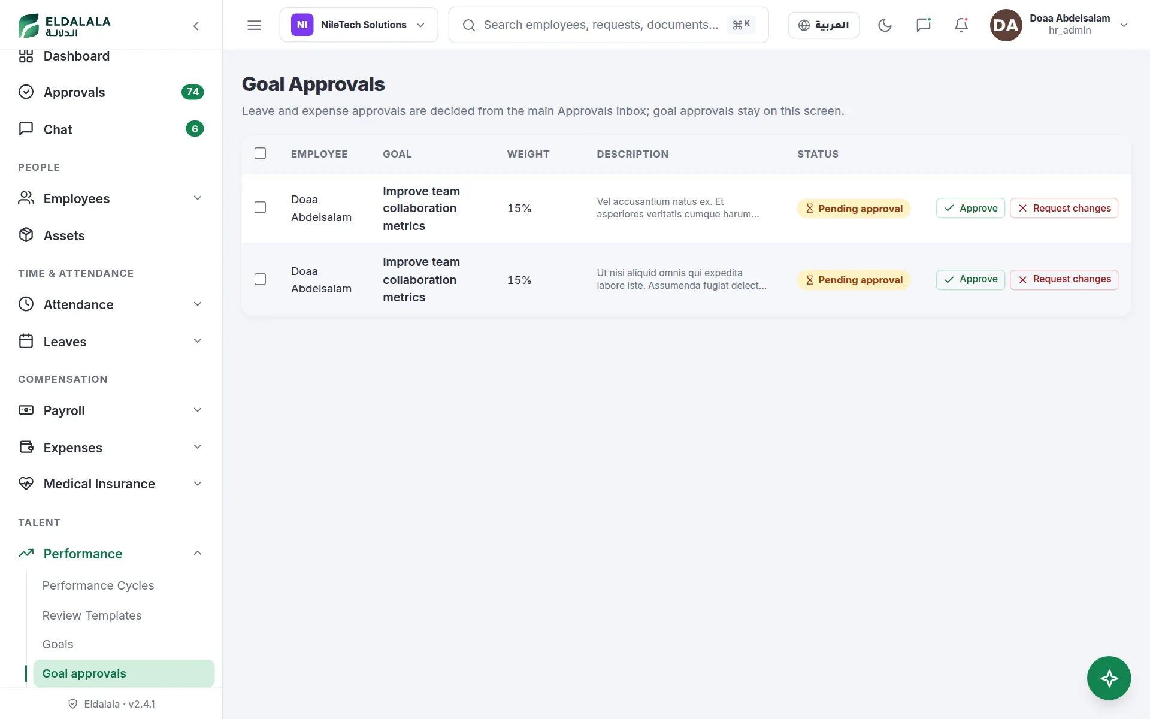Viewport: 1150px width, 719px height.
Task: Click the Payroll banknote icon
Action: (26, 410)
